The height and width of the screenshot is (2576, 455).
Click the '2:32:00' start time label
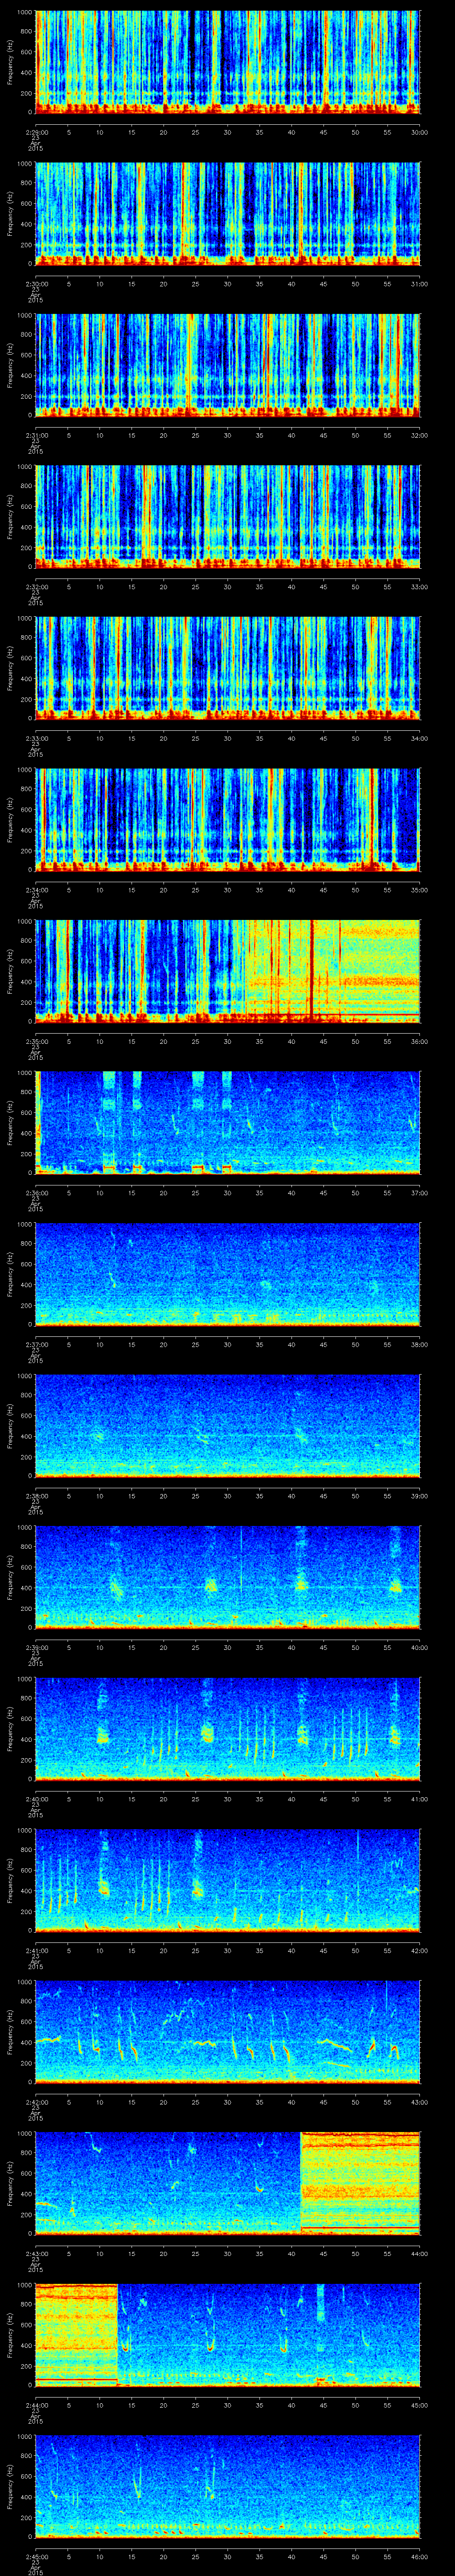[x=36, y=587]
